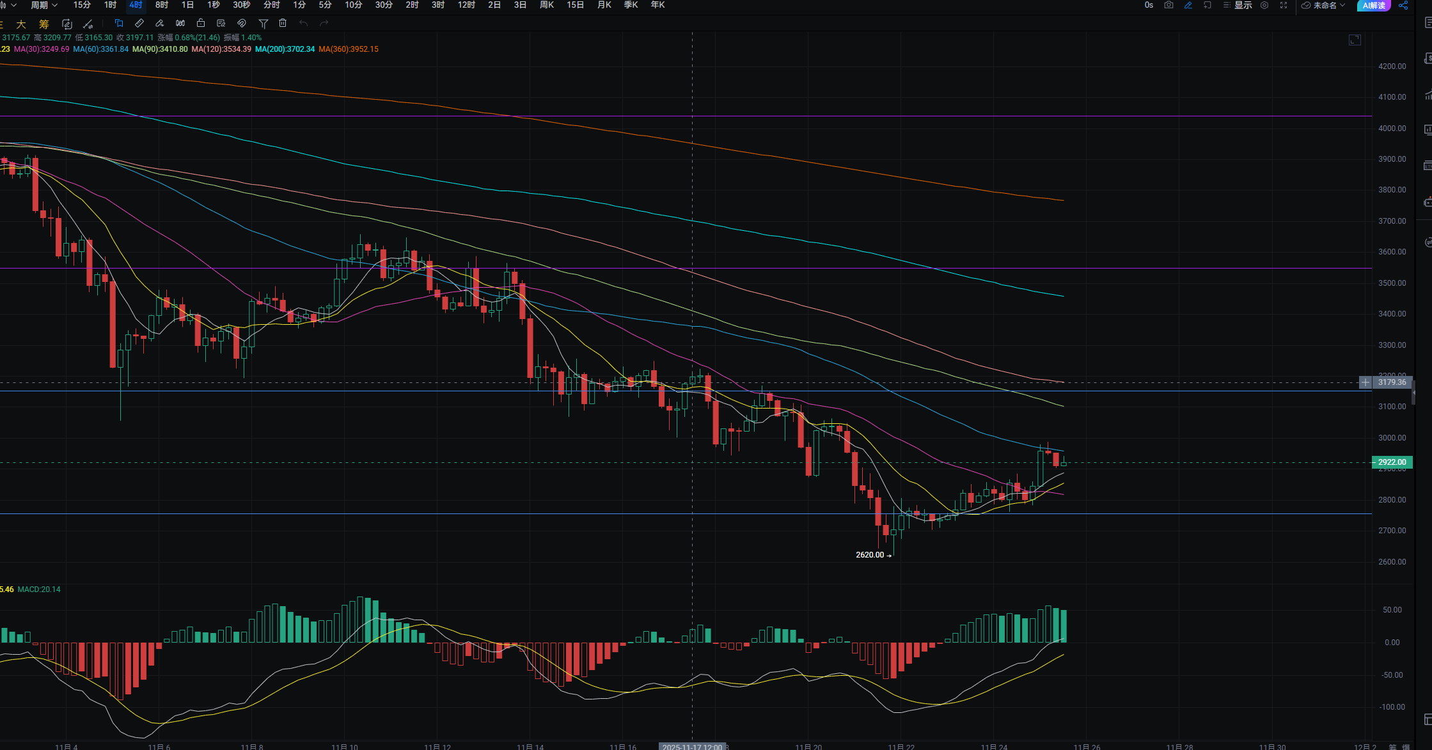The width and height of the screenshot is (1432, 750).
Task: Click the trash can delete-drawings icon
Action: click(283, 23)
